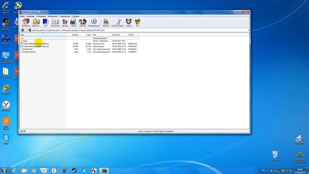Open the Файл menu
This screenshot has width=309, height=174.
pyautogui.click(x=22, y=16)
